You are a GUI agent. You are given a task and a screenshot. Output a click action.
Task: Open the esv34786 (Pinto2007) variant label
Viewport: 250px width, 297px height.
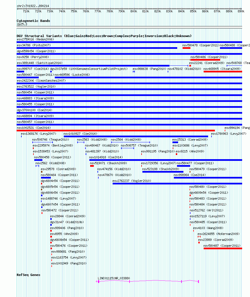tap(34, 45)
